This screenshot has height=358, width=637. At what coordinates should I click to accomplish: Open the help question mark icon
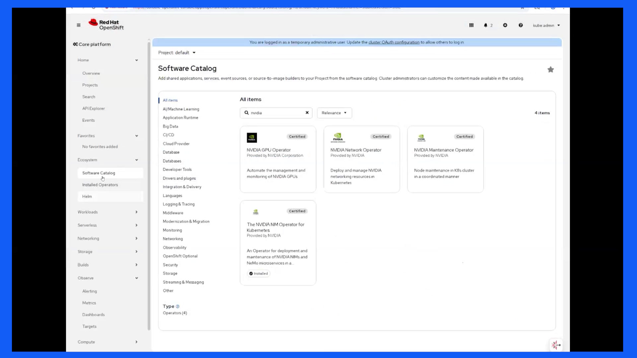coord(521,25)
